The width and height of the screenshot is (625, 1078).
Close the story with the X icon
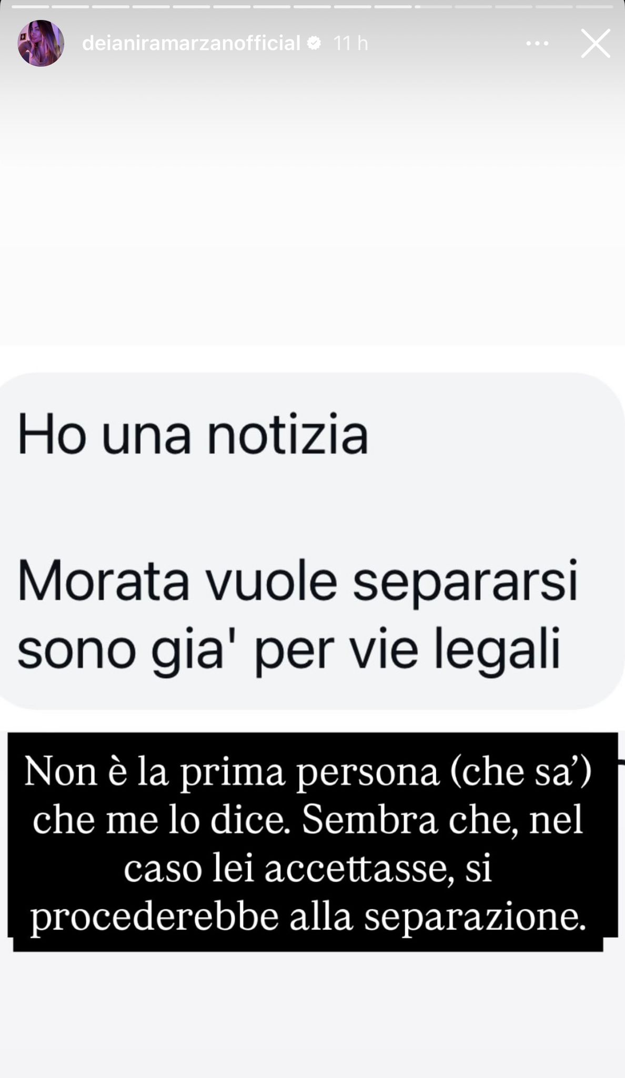pyautogui.click(x=596, y=43)
